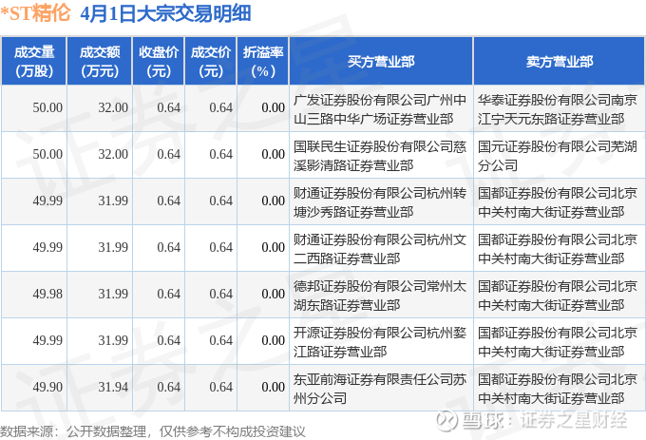Click 国都证券 seller cell in 财通杭州转塘沙秀路 row
This screenshot has height=440, width=646.
click(x=558, y=202)
